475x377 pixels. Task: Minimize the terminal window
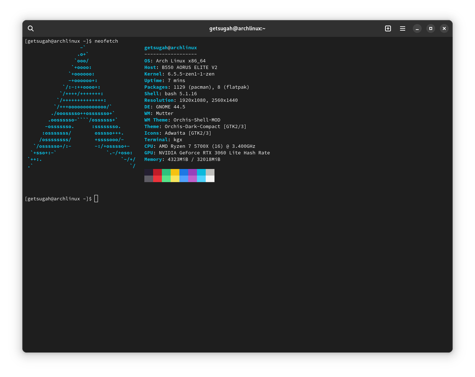coord(417,28)
